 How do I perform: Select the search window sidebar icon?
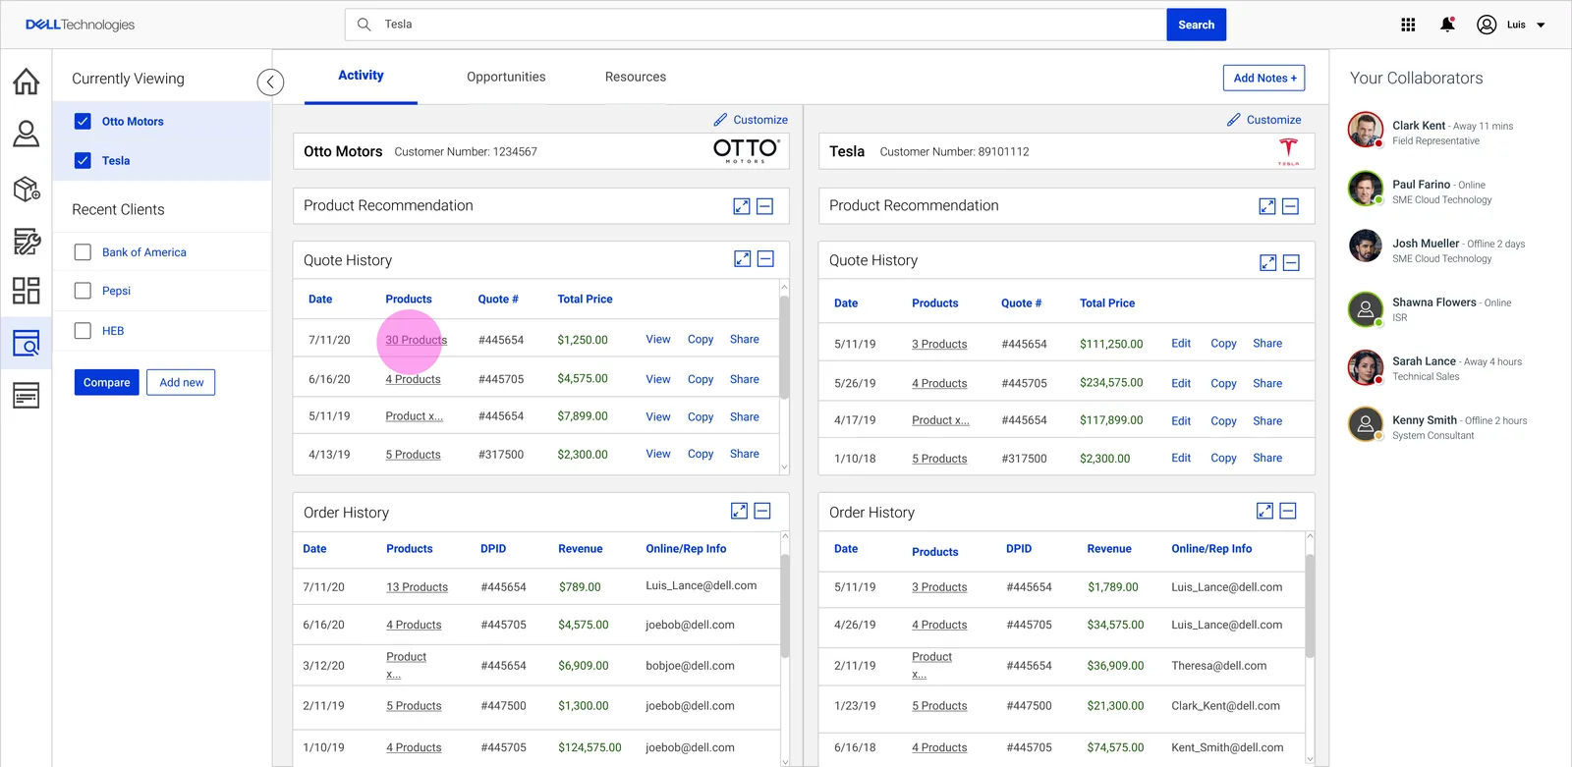[27, 343]
